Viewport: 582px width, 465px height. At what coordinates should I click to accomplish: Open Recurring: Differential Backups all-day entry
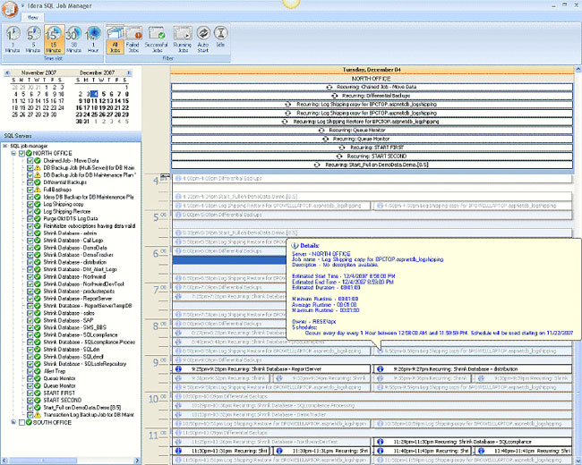372,96
